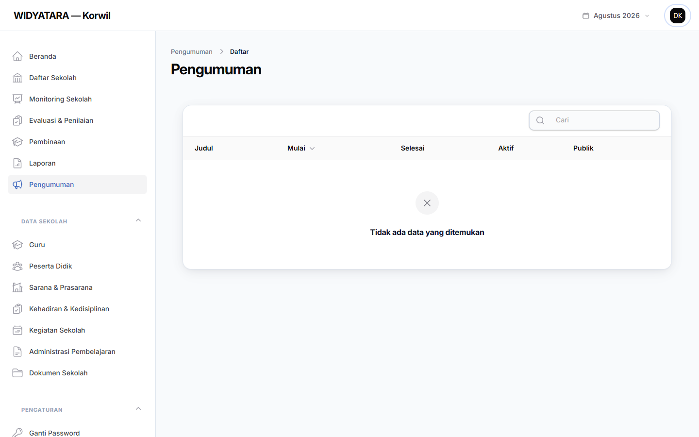699x437 pixels.
Task: Click the search magnifier icon
Action: click(540, 120)
